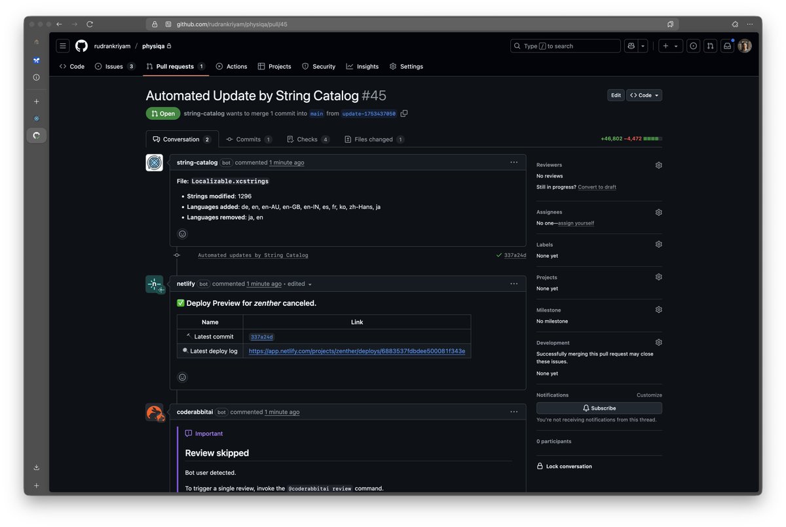Switch to the Commits tab of the PR

(x=249, y=139)
